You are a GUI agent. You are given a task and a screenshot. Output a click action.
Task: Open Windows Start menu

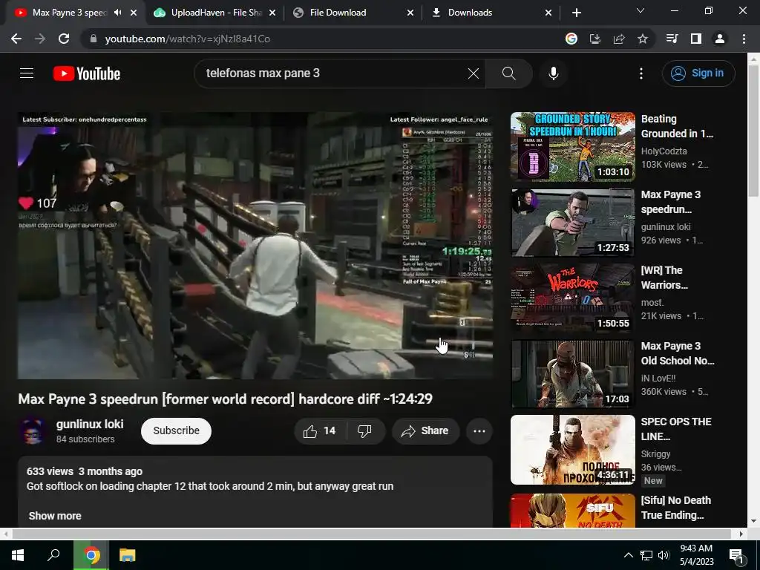pos(18,555)
